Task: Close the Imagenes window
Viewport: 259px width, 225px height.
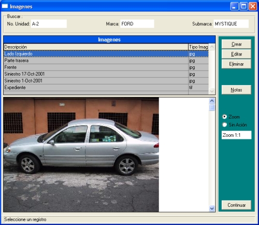Action: pos(253,6)
